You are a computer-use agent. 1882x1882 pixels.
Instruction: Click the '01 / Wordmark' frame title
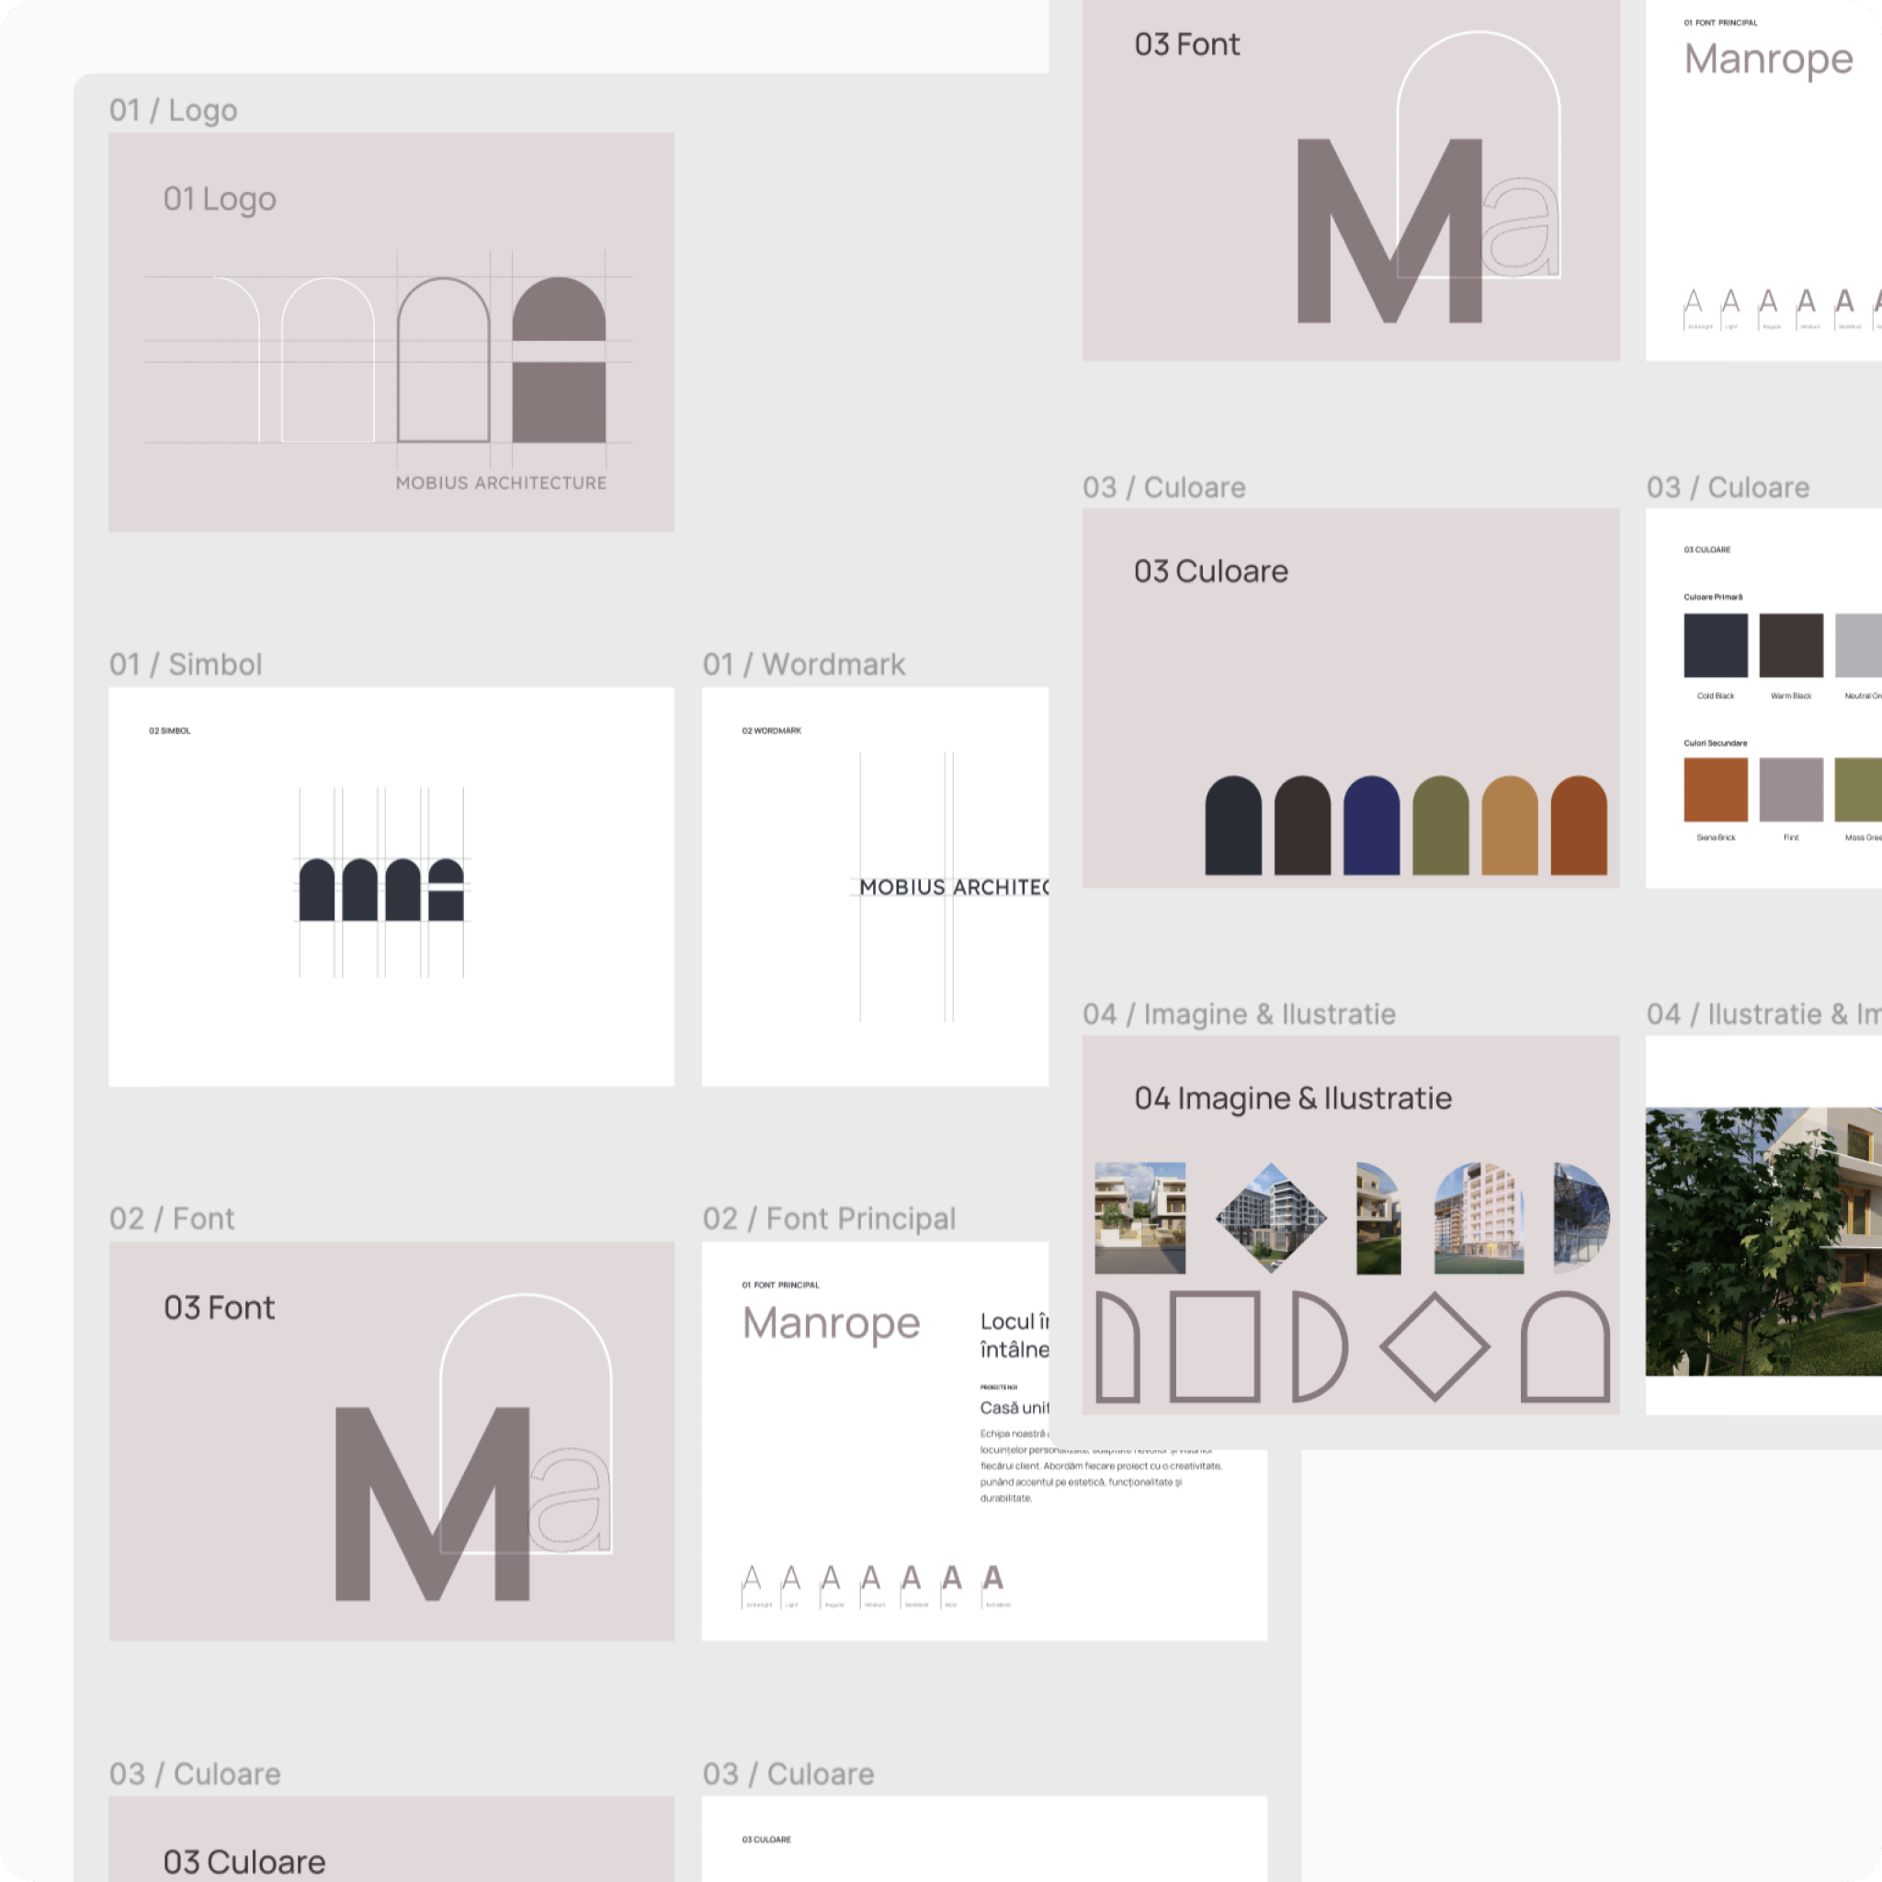tap(804, 664)
